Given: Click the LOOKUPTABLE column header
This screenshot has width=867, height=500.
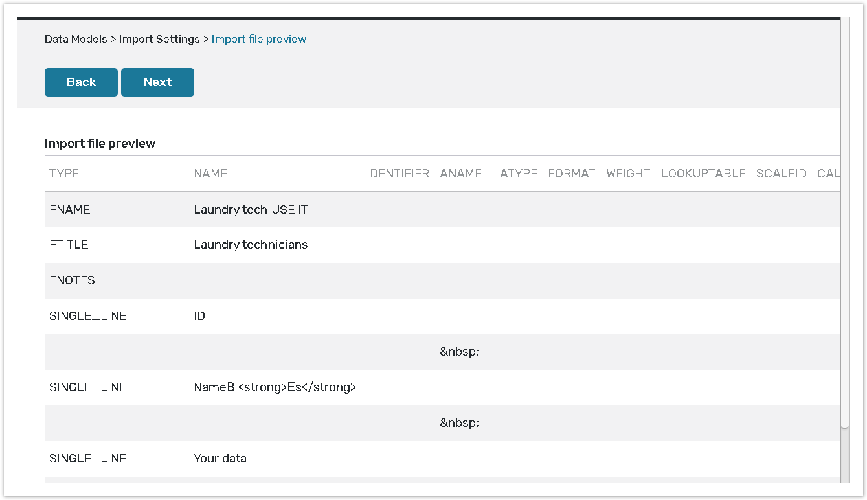Looking at the screenshot, I should click(703, 174).
